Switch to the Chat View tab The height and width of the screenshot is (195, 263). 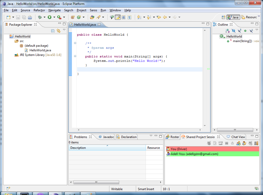coord(238,137)
